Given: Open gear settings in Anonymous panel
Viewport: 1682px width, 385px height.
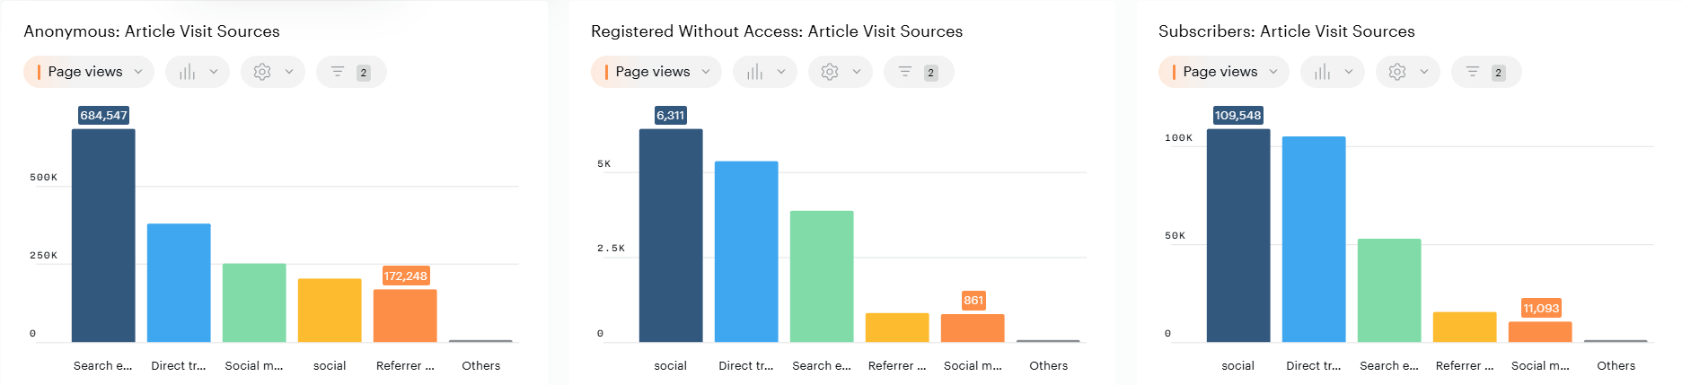Looking at the screenshot, I should [262, 72].
